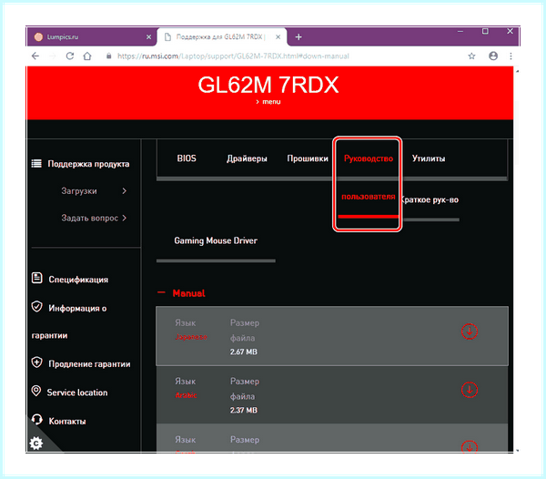Click the 2.37 MB file size text
The width and height of the screenshot is (546, 479).
[x=243, y=410]
